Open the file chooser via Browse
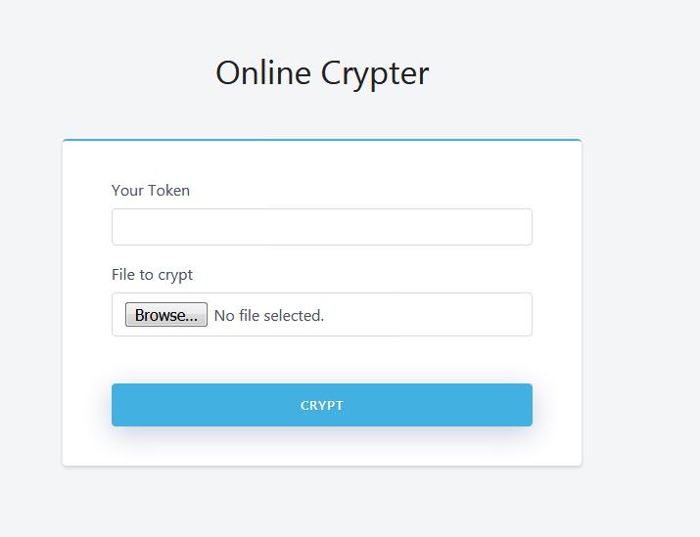The image size is (700, 537). pyautogui.click(x=165, y=315)
